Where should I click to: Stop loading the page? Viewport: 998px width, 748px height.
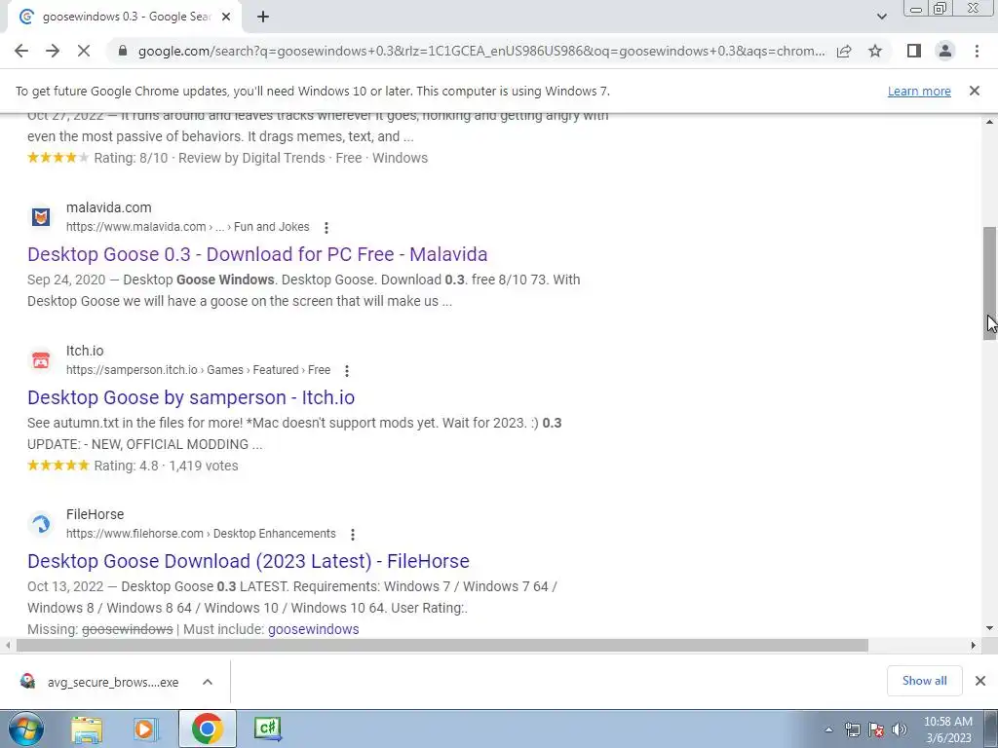point(84,51)
